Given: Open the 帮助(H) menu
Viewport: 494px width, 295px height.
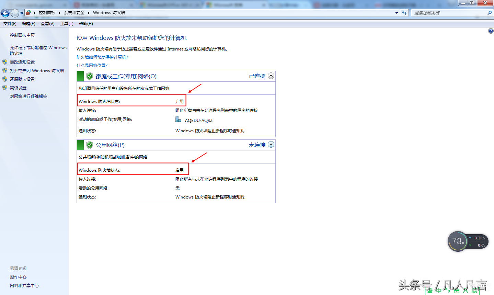Looking at the screenshot, I should (86, 24).
